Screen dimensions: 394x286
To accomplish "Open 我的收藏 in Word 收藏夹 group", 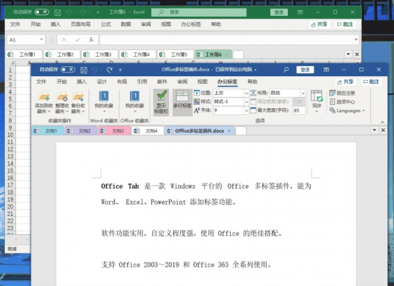I will coord(104,102).
